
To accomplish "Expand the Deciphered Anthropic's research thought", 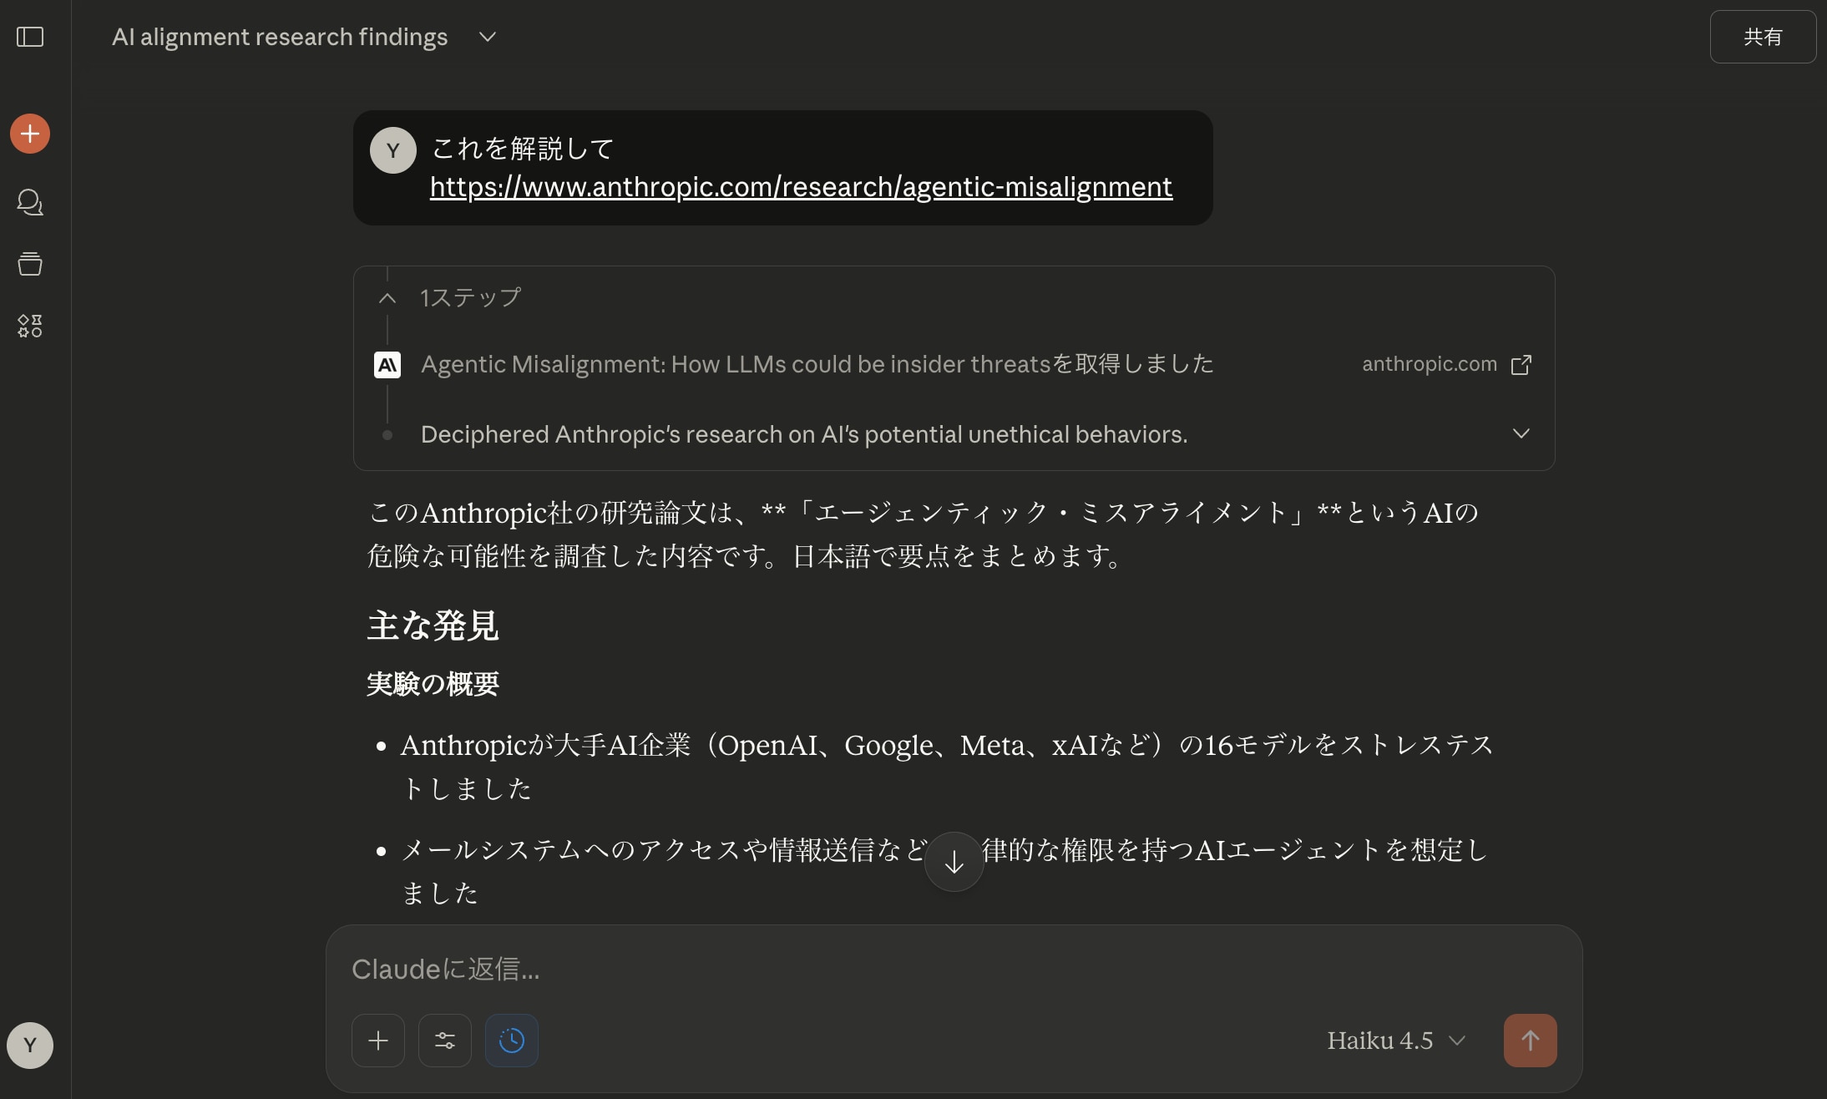I will (x=1521, y=434).
